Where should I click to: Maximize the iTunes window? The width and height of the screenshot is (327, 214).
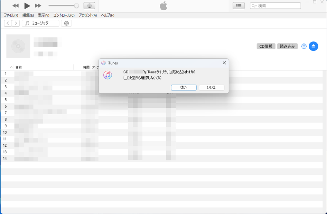pos(315,2)
